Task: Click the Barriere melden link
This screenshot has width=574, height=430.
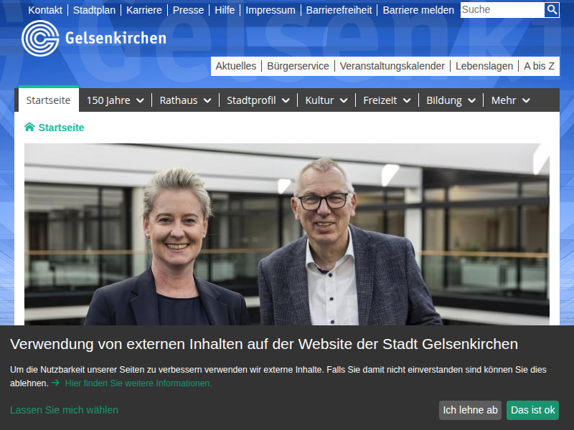Action: (418, 10)
